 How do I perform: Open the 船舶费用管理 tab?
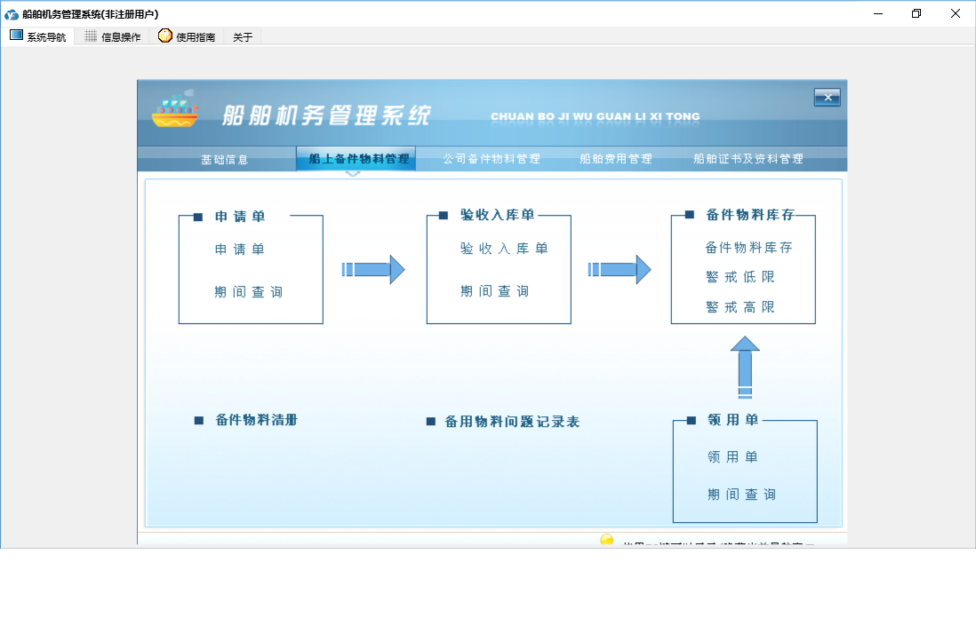point(616,159)
